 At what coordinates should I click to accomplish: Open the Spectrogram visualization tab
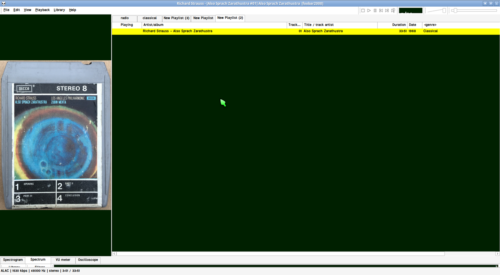13,260
